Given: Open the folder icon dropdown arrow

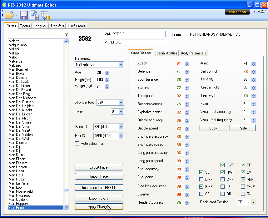Looking at the screenshot, I should coord(17,15).
